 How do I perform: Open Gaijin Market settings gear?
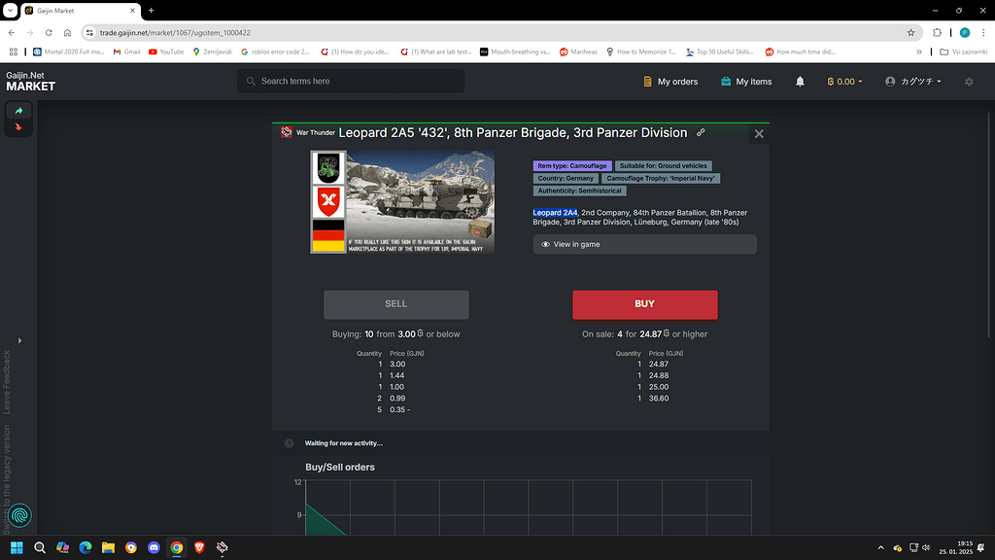(x=968, y=82)
